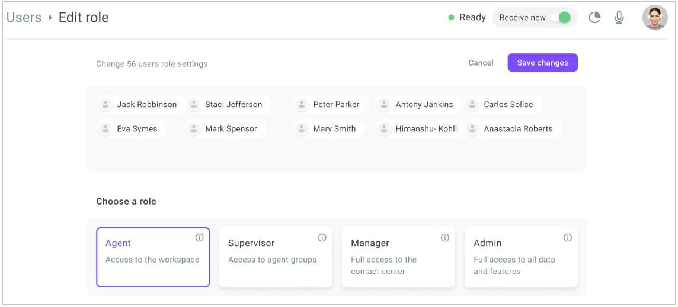678x307 pixels.
Task: Click avatar icon beside Carlos Solice
Action: [472, 105]
